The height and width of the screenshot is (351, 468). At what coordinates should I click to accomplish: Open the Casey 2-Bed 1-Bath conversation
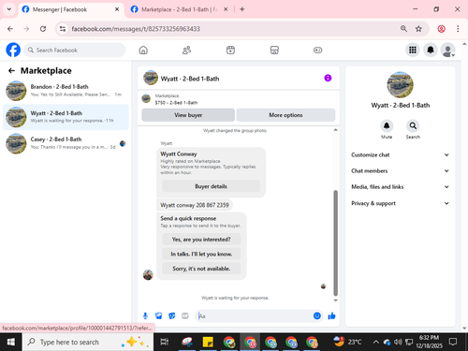point(66,143)
